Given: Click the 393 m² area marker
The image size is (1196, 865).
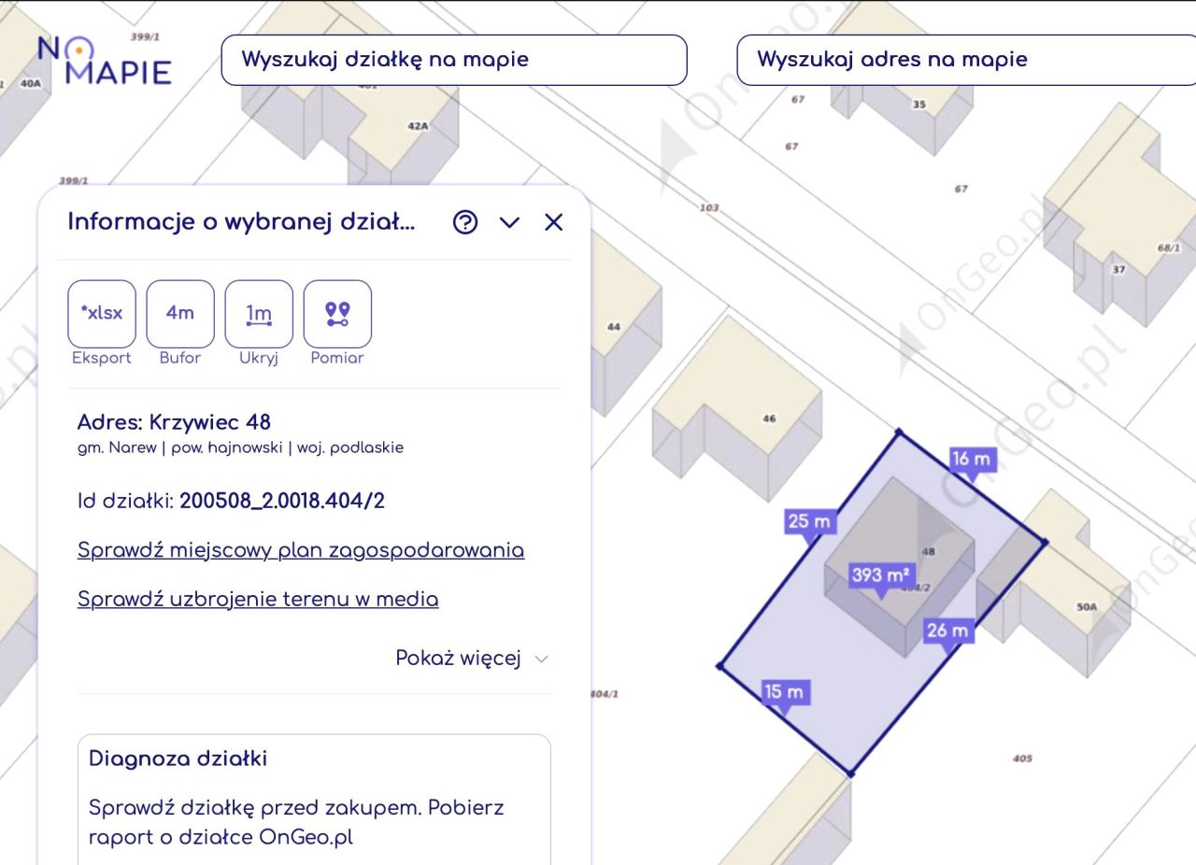Looking at the screenshot, I should coord(881,576).
